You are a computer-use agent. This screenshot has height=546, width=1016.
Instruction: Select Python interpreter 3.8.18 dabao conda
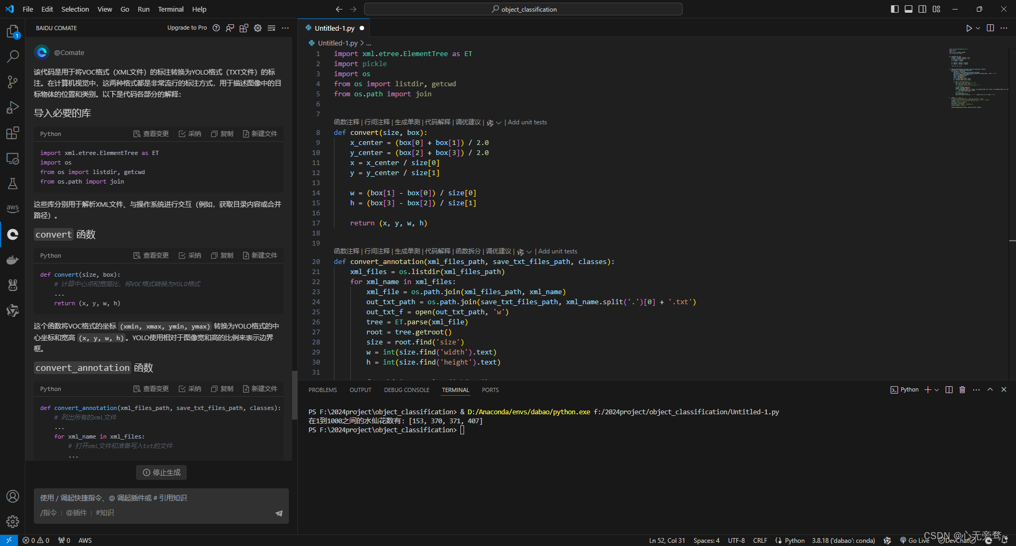(x=843, y=541)
